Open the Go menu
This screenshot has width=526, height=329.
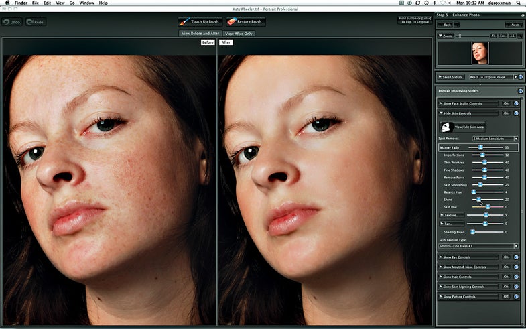tap(72, 3)
